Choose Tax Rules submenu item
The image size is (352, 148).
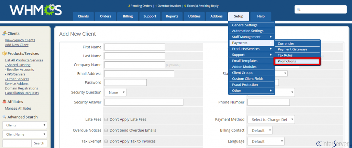tap(297, 55)
